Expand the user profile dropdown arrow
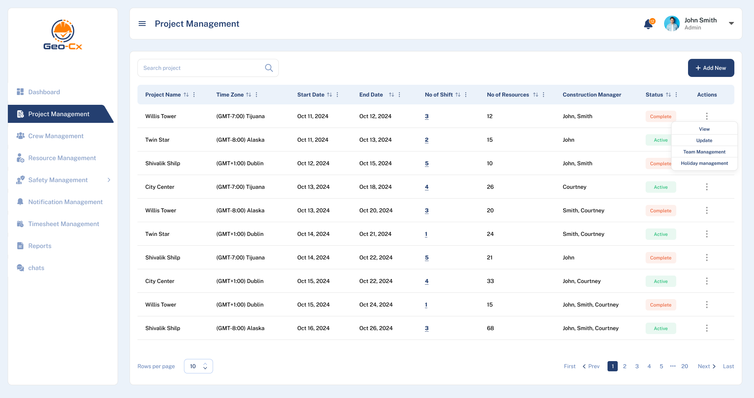This screenshot has height=398, width=754. 731,24
